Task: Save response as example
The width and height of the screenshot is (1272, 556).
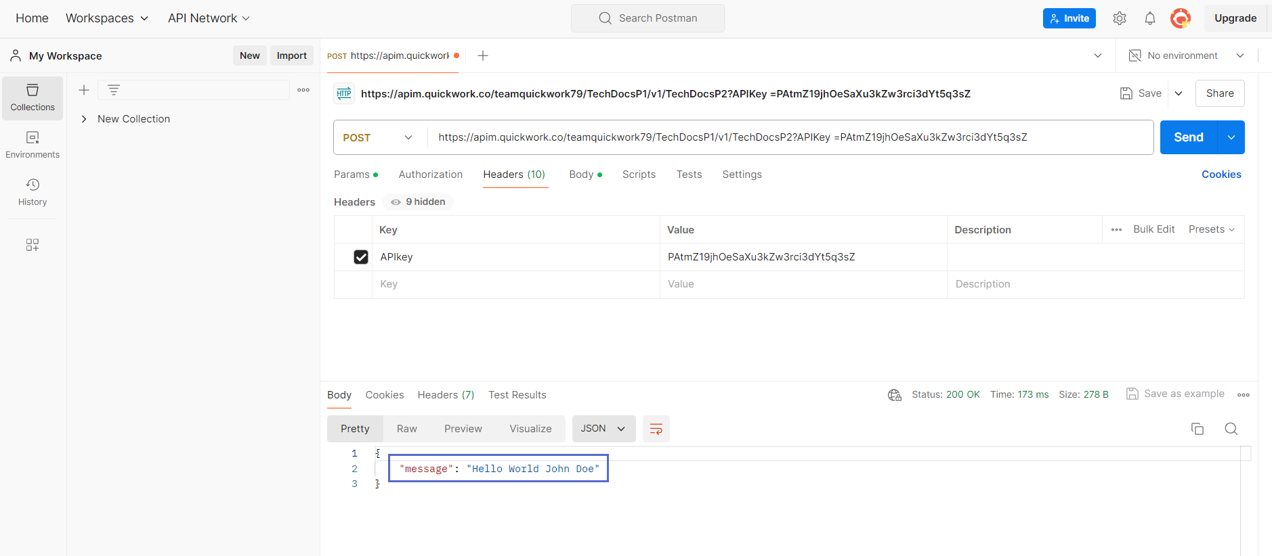Action: [x=1175, y=394]
